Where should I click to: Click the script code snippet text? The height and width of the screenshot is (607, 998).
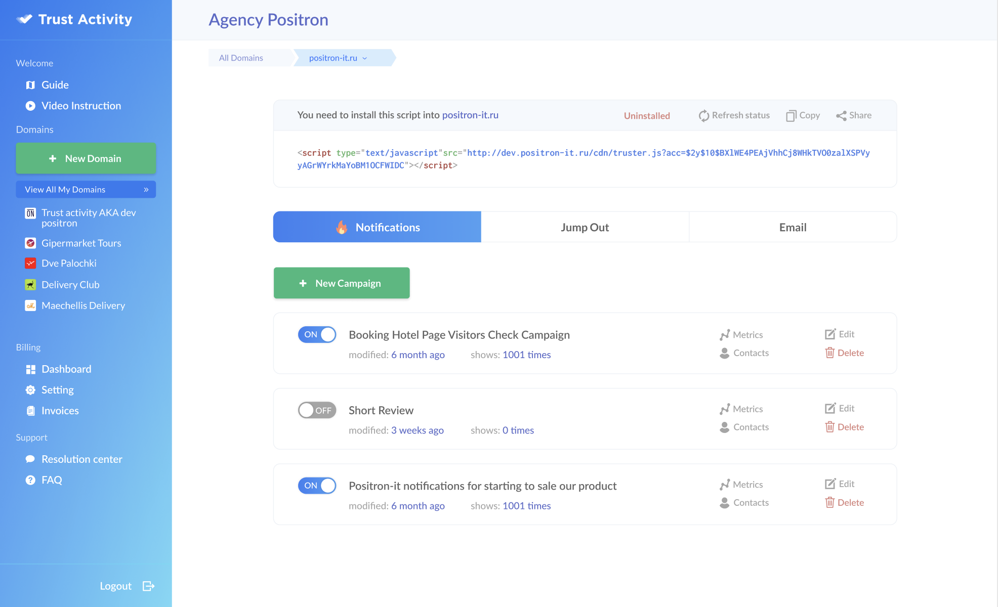tap(583, 159)
